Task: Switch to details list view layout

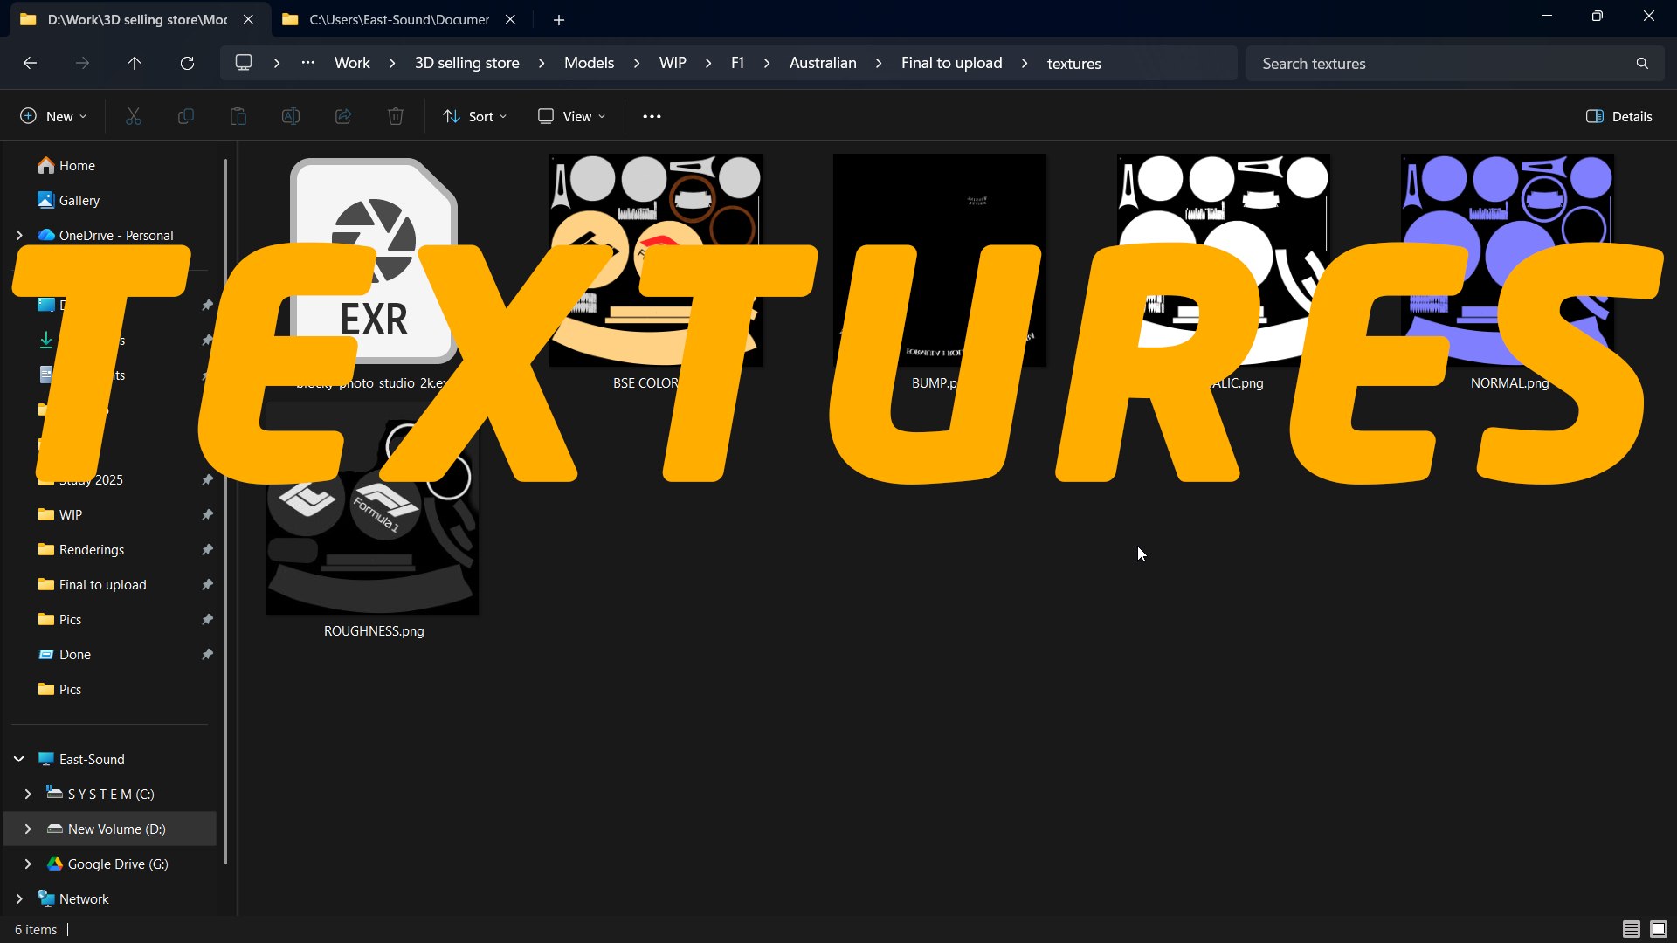Action: tap(1631, 929)
